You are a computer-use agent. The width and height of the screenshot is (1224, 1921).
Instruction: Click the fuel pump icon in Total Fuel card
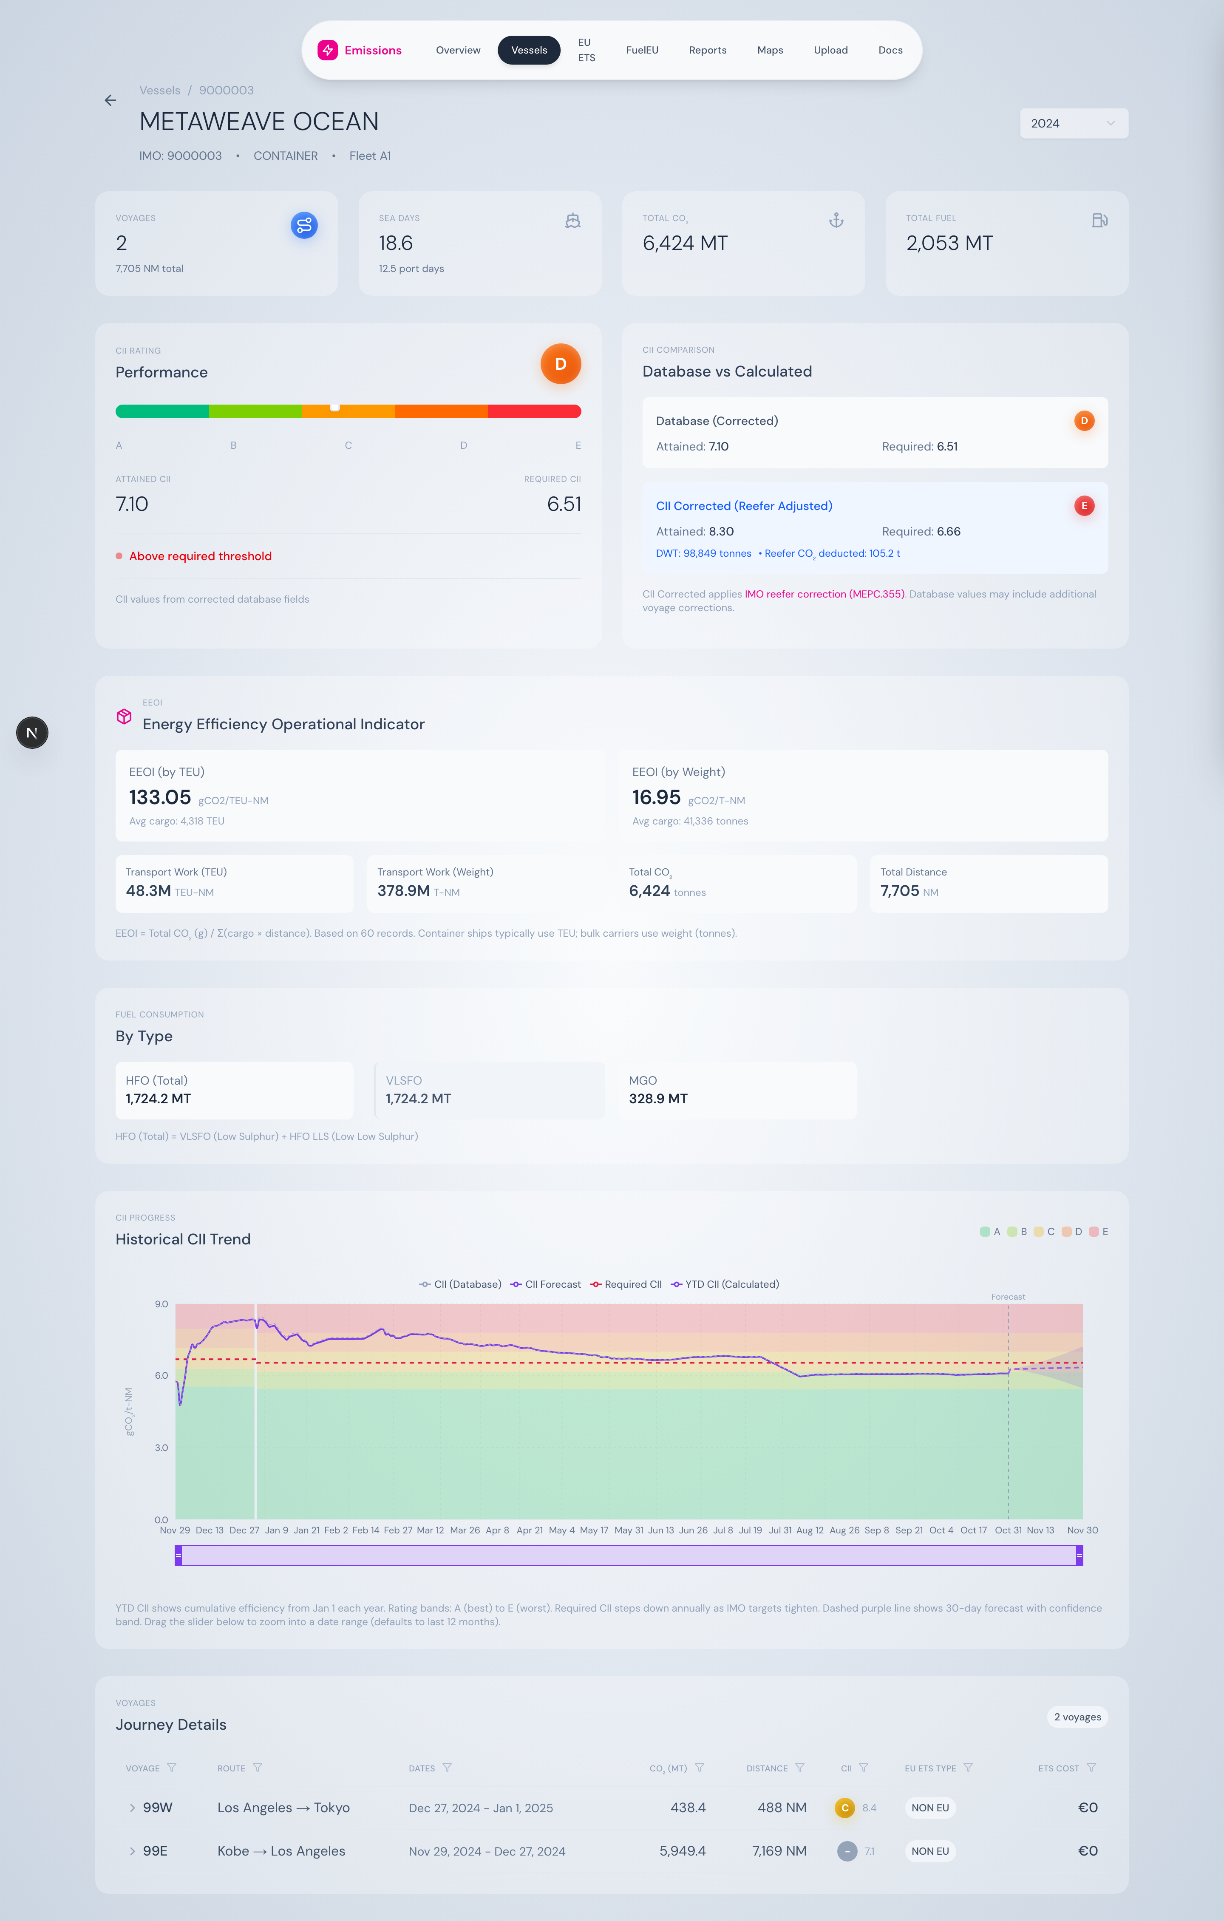[1099, 220]
